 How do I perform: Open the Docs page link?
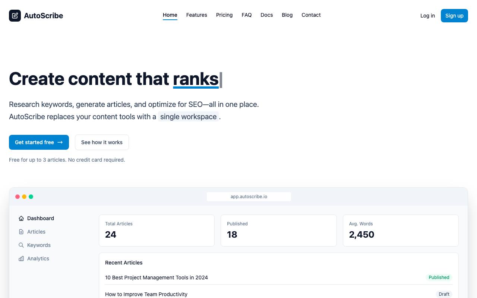click(267, 15)
